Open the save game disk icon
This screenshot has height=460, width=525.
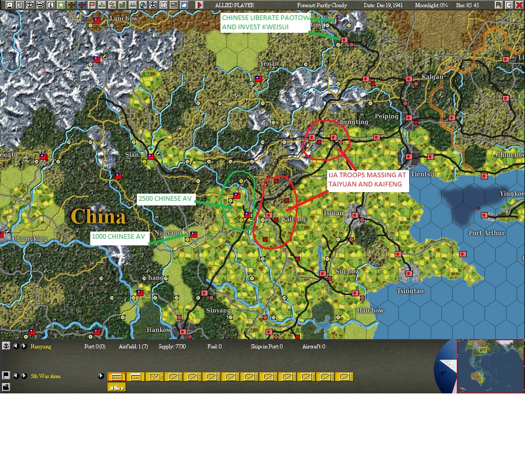tap(10, 5)
